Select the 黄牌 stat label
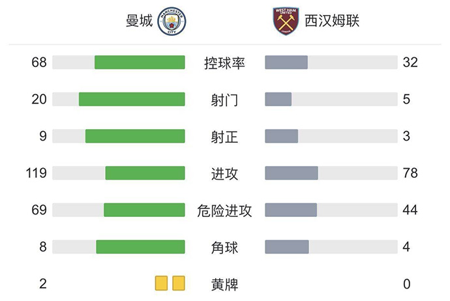This screenshot has height=301, width=450. 224,284
